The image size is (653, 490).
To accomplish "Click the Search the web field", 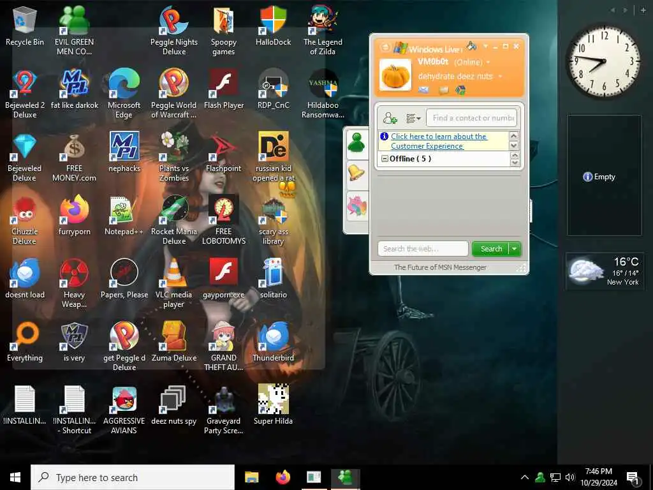I will coord(423,249).
